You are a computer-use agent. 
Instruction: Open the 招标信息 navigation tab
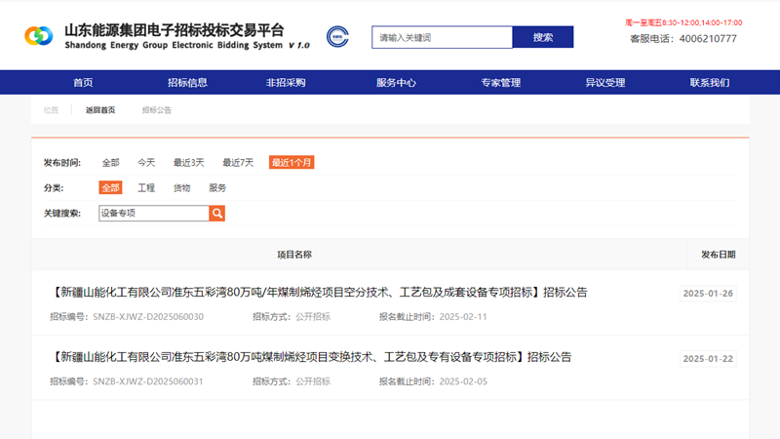pos(187,83)
